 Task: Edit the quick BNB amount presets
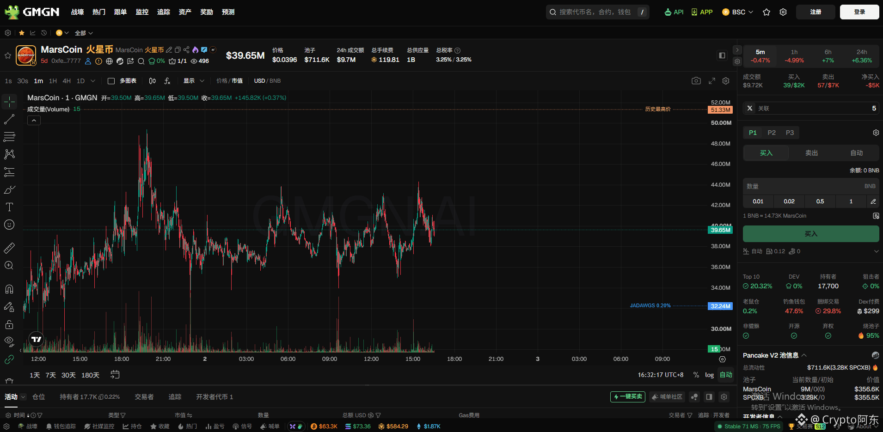click(873, 201)
